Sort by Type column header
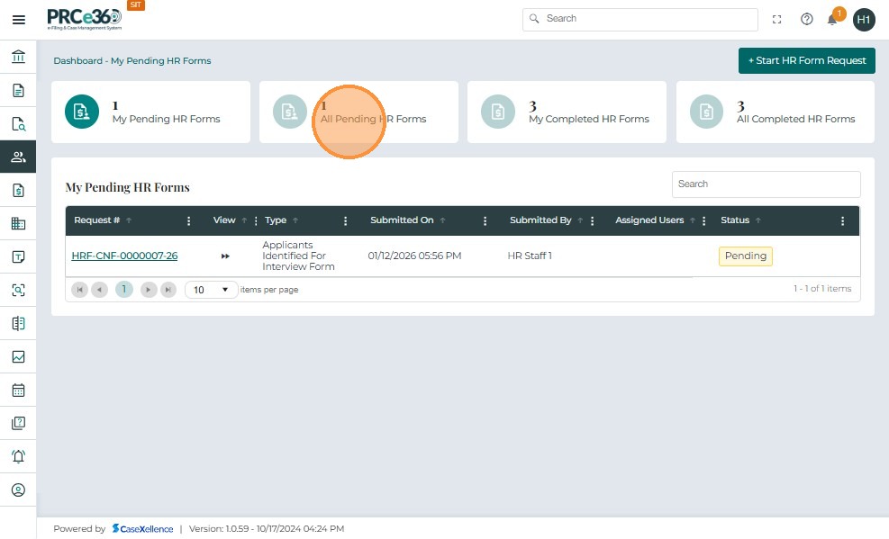This screenshot has height=539, width=889. (276, 220)
